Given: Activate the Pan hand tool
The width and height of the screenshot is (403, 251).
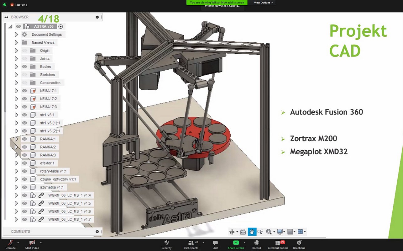Looking at the screenshot, I should [252, 232].
